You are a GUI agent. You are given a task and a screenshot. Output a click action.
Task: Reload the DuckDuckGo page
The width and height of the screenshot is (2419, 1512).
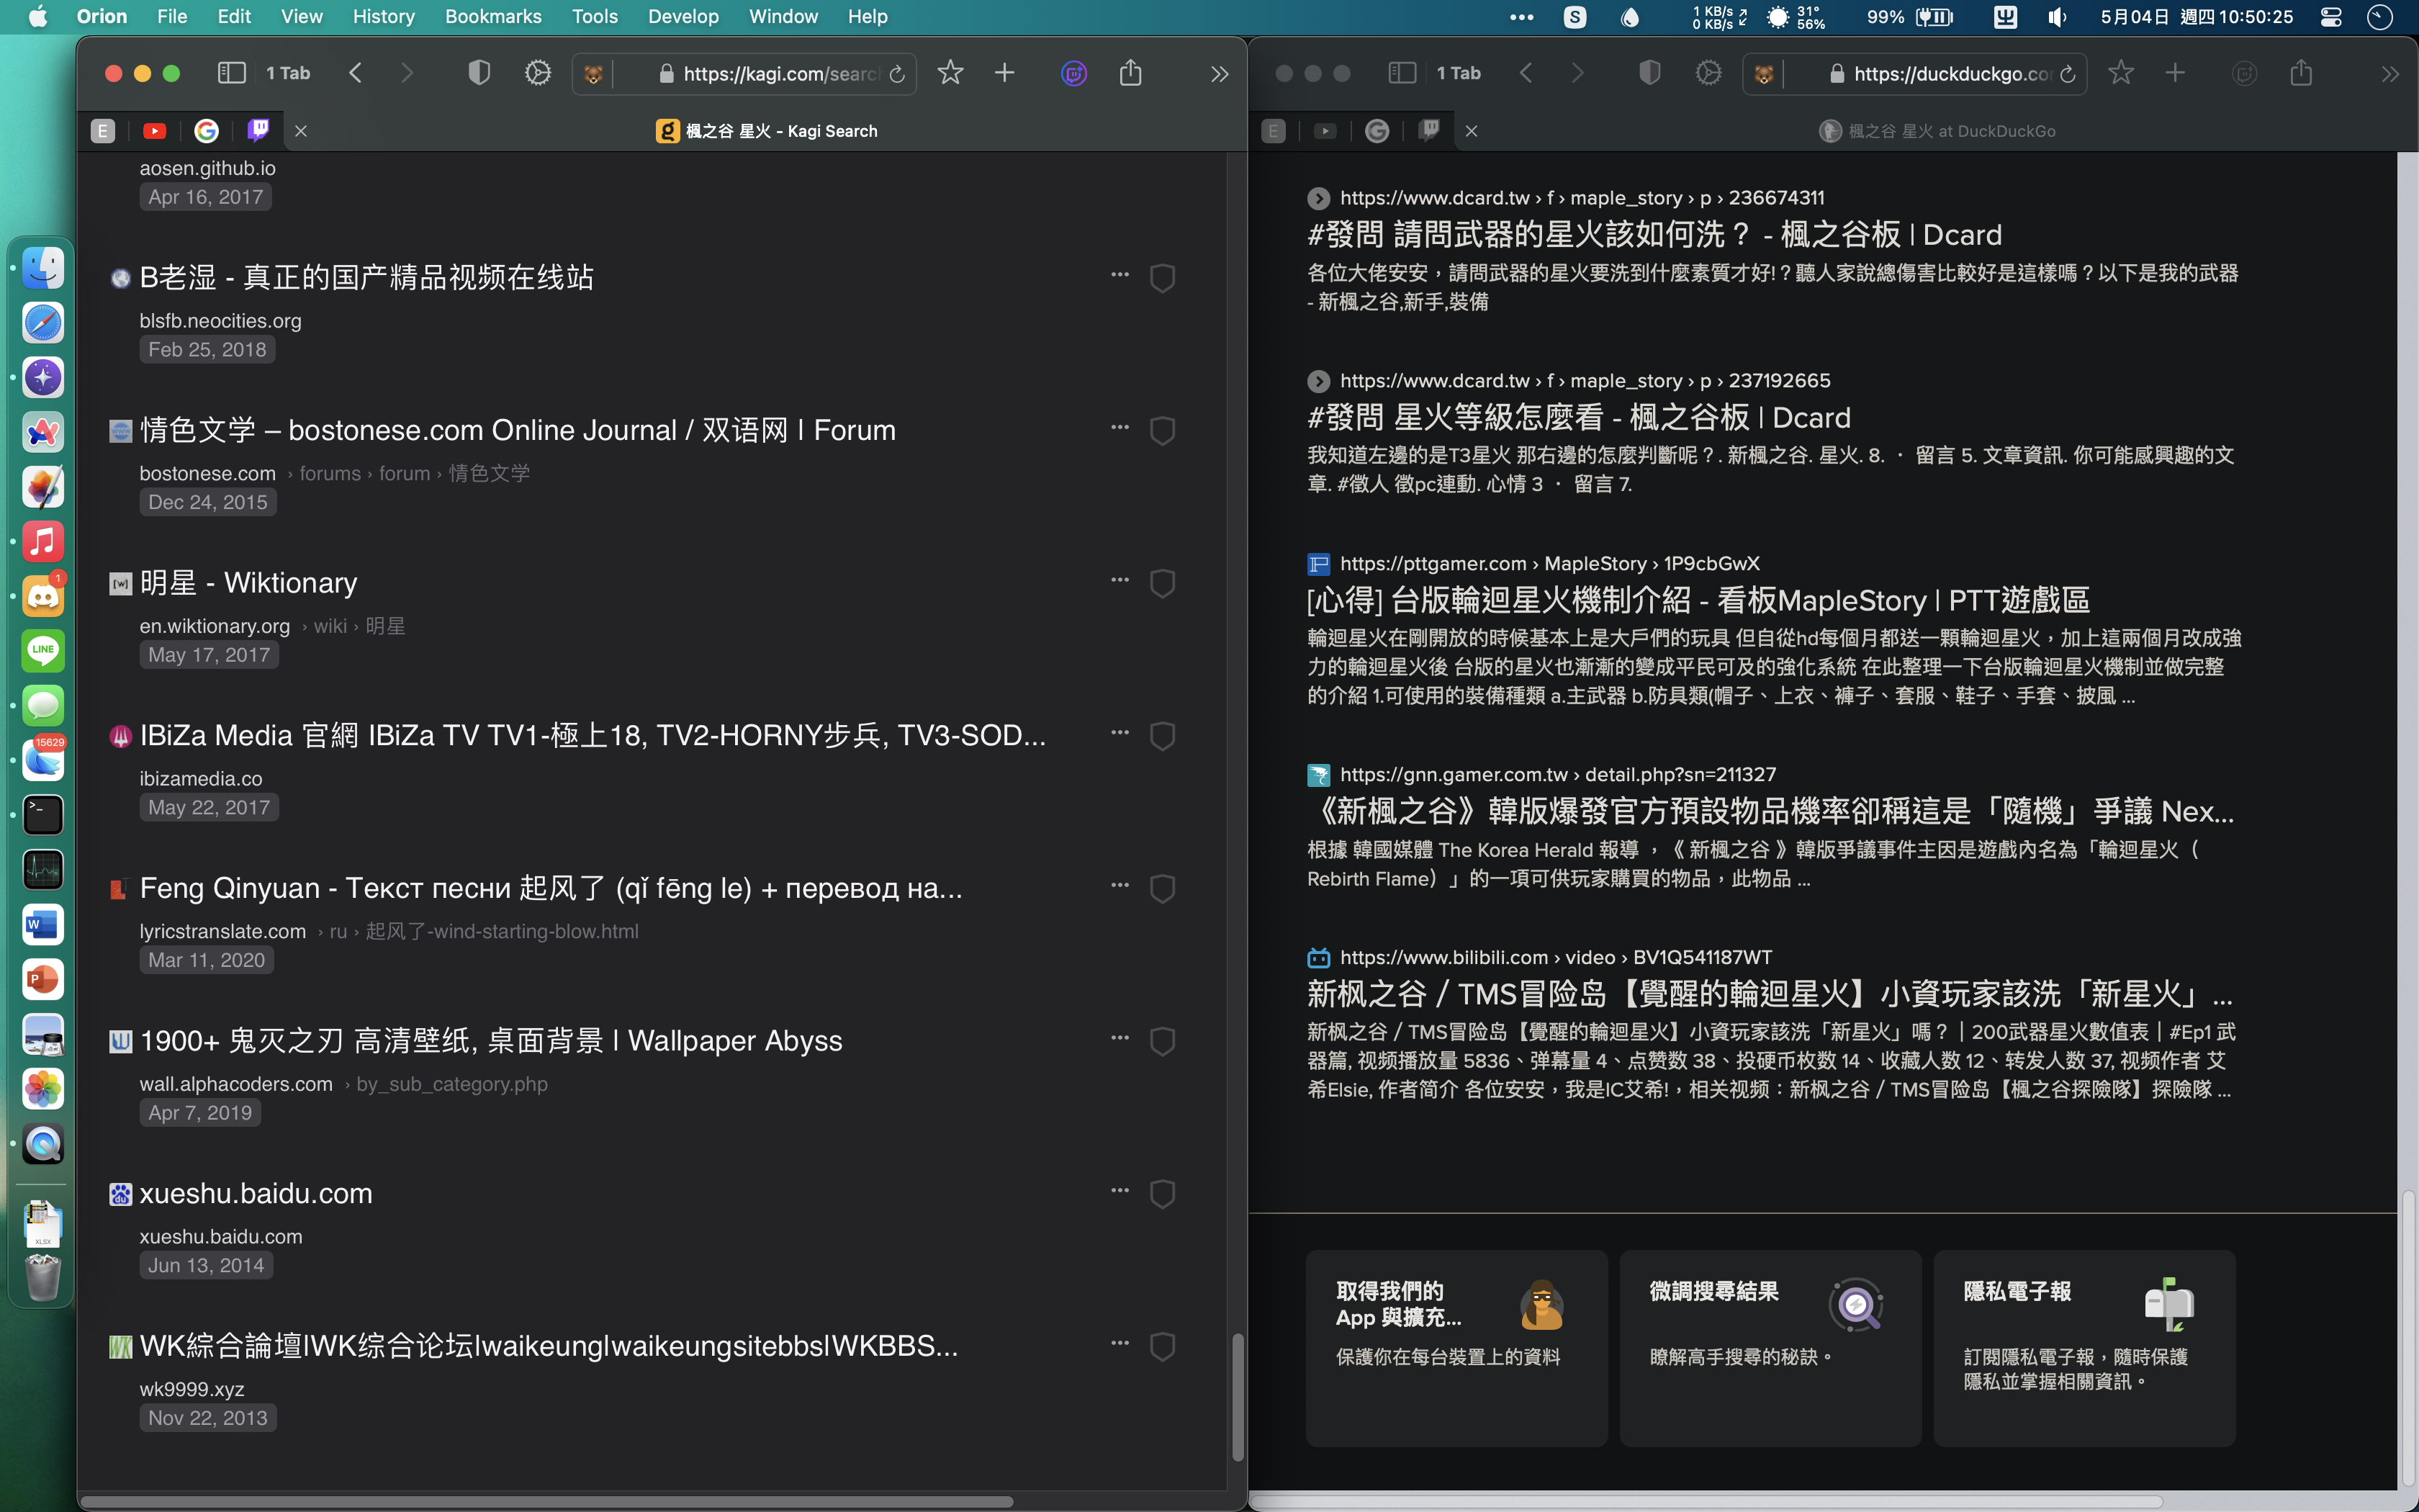[x=2067, y=74]
